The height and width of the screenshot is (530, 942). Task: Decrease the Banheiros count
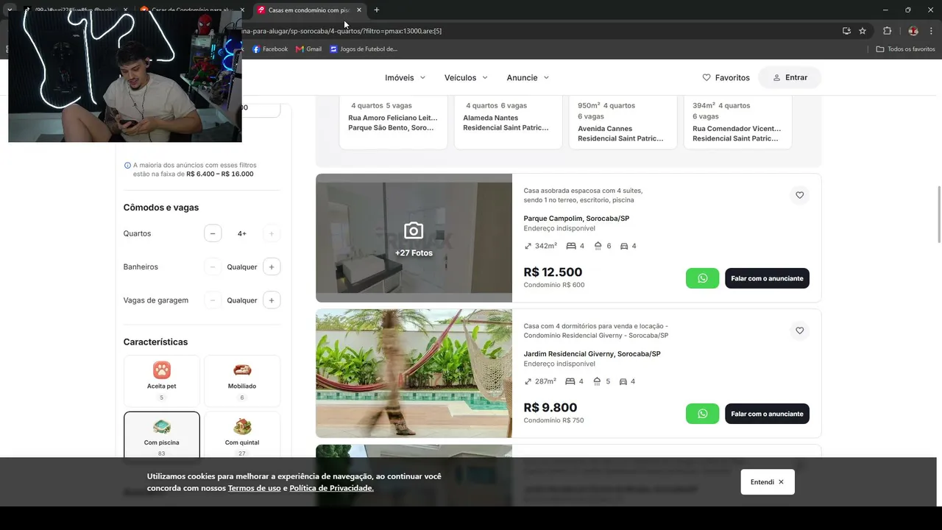coord(213,266)
